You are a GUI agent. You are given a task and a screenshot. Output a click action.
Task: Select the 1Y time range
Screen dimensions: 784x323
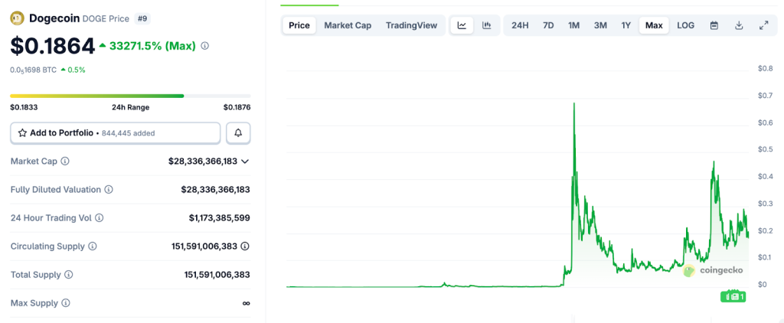point(626,25)
